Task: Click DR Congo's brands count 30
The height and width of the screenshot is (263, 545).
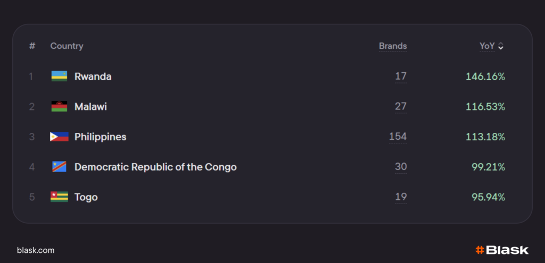Action: point(401,167)
